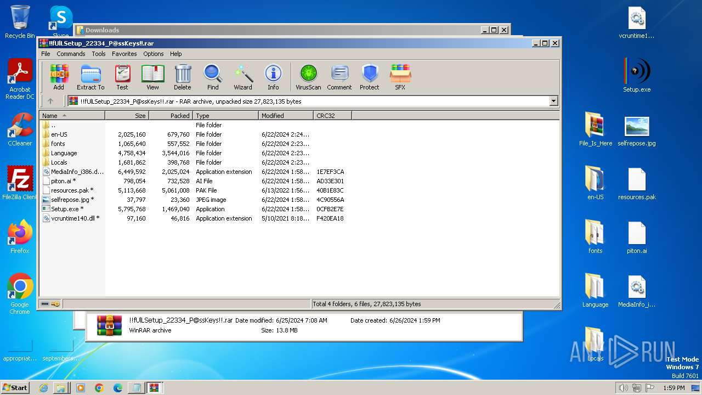
Task: Expand the archive path dropdown
Action: [x=553, y=101]
